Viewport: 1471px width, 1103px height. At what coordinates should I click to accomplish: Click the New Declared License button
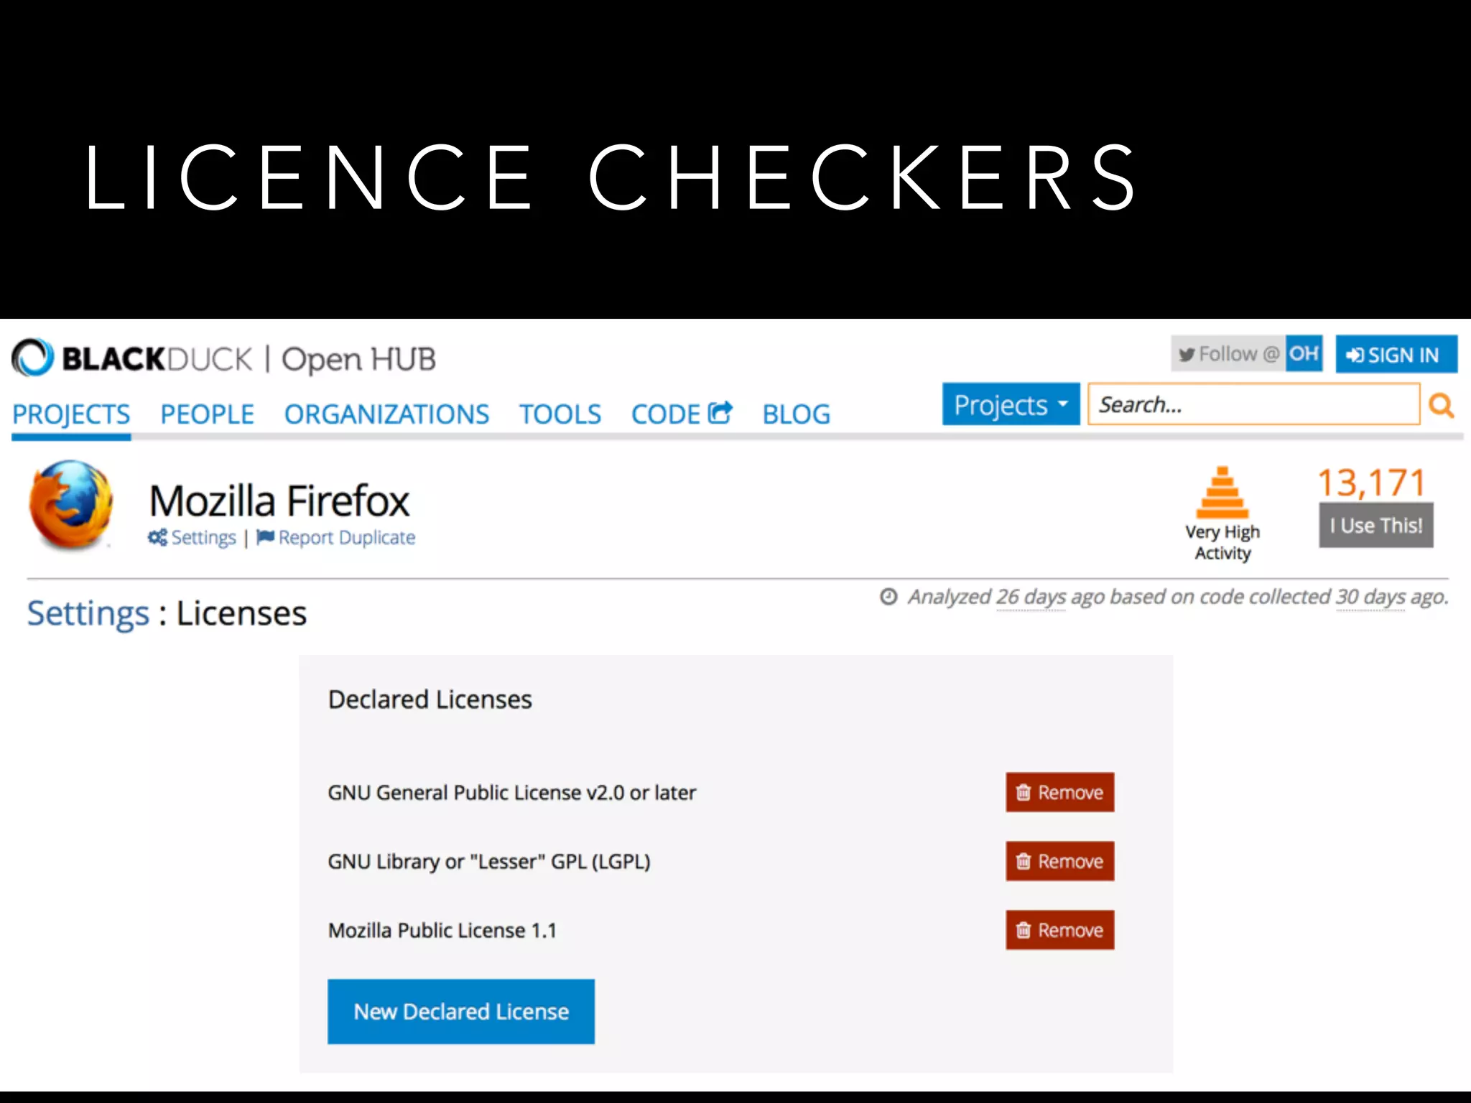(x=460, y=1011)
